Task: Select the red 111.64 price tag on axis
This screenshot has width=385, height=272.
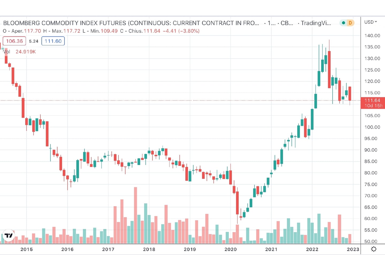Action: coord(373,101)
